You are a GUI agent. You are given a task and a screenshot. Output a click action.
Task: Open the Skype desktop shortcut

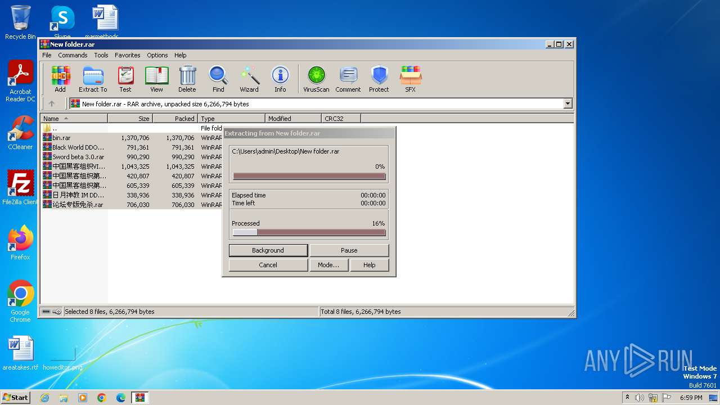coord(62,22)
